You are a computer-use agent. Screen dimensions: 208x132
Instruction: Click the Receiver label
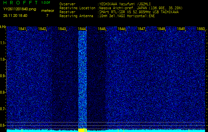tap(67, 12)
